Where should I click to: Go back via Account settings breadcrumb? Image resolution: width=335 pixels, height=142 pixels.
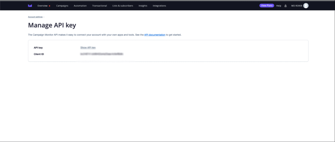(35, 17)
